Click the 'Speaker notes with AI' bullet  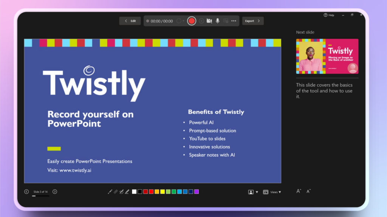pos(212,155)
